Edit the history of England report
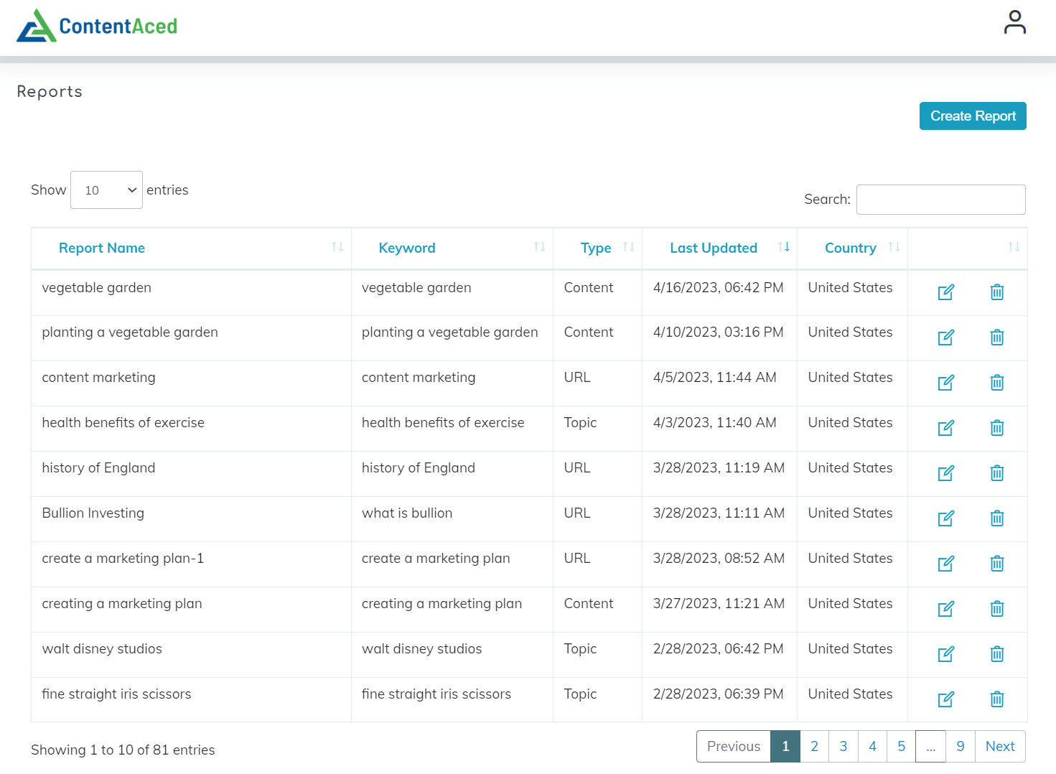This screenshot has width=1056, height=774. [945, 473]
